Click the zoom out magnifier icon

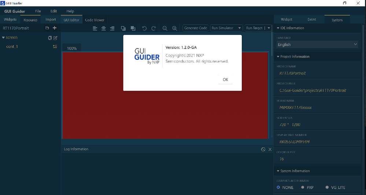pos(165,28)
